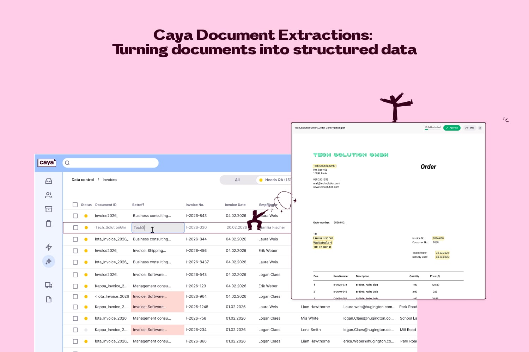
Task: Open the Invoices breadcrumb
Action: click(x=110, y=180)
